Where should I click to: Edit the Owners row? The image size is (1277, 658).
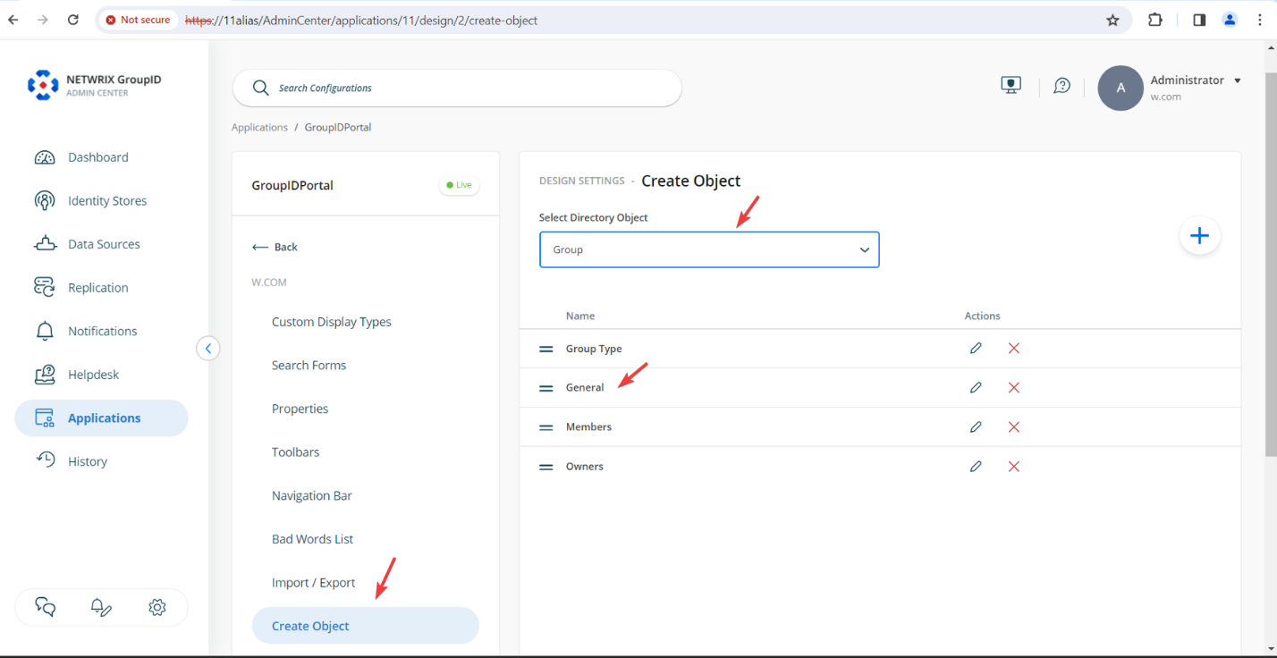click(x=976, y=466)
